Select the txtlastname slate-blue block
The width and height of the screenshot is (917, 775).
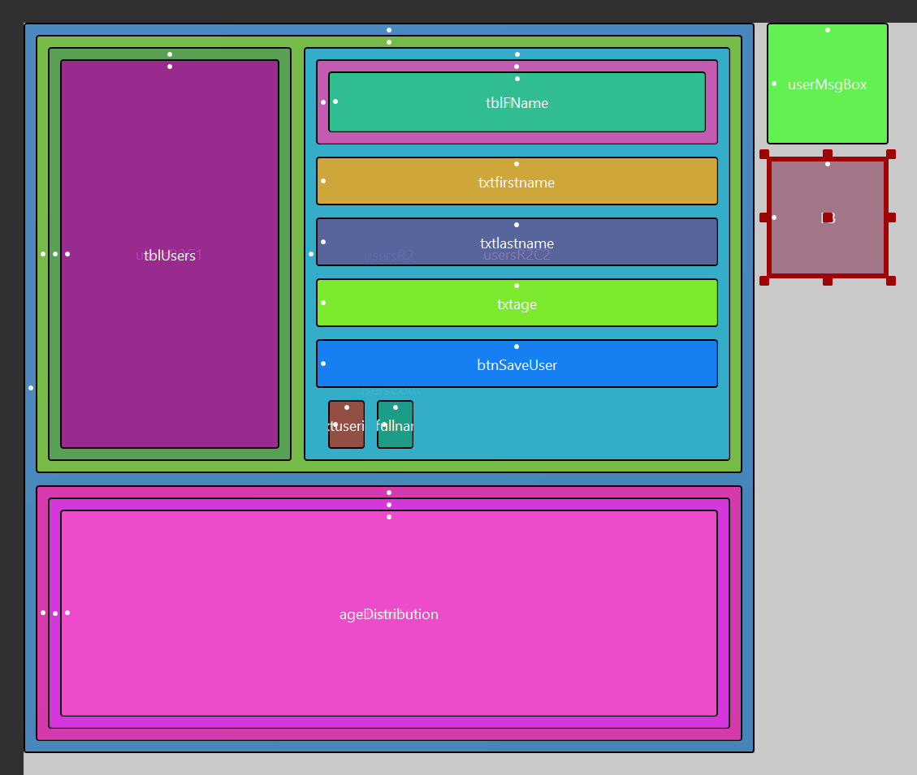pyautogui.click(x=517, y=242)
